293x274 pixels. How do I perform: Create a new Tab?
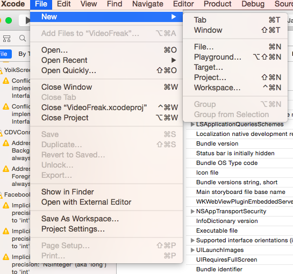(x=235, y=20)
